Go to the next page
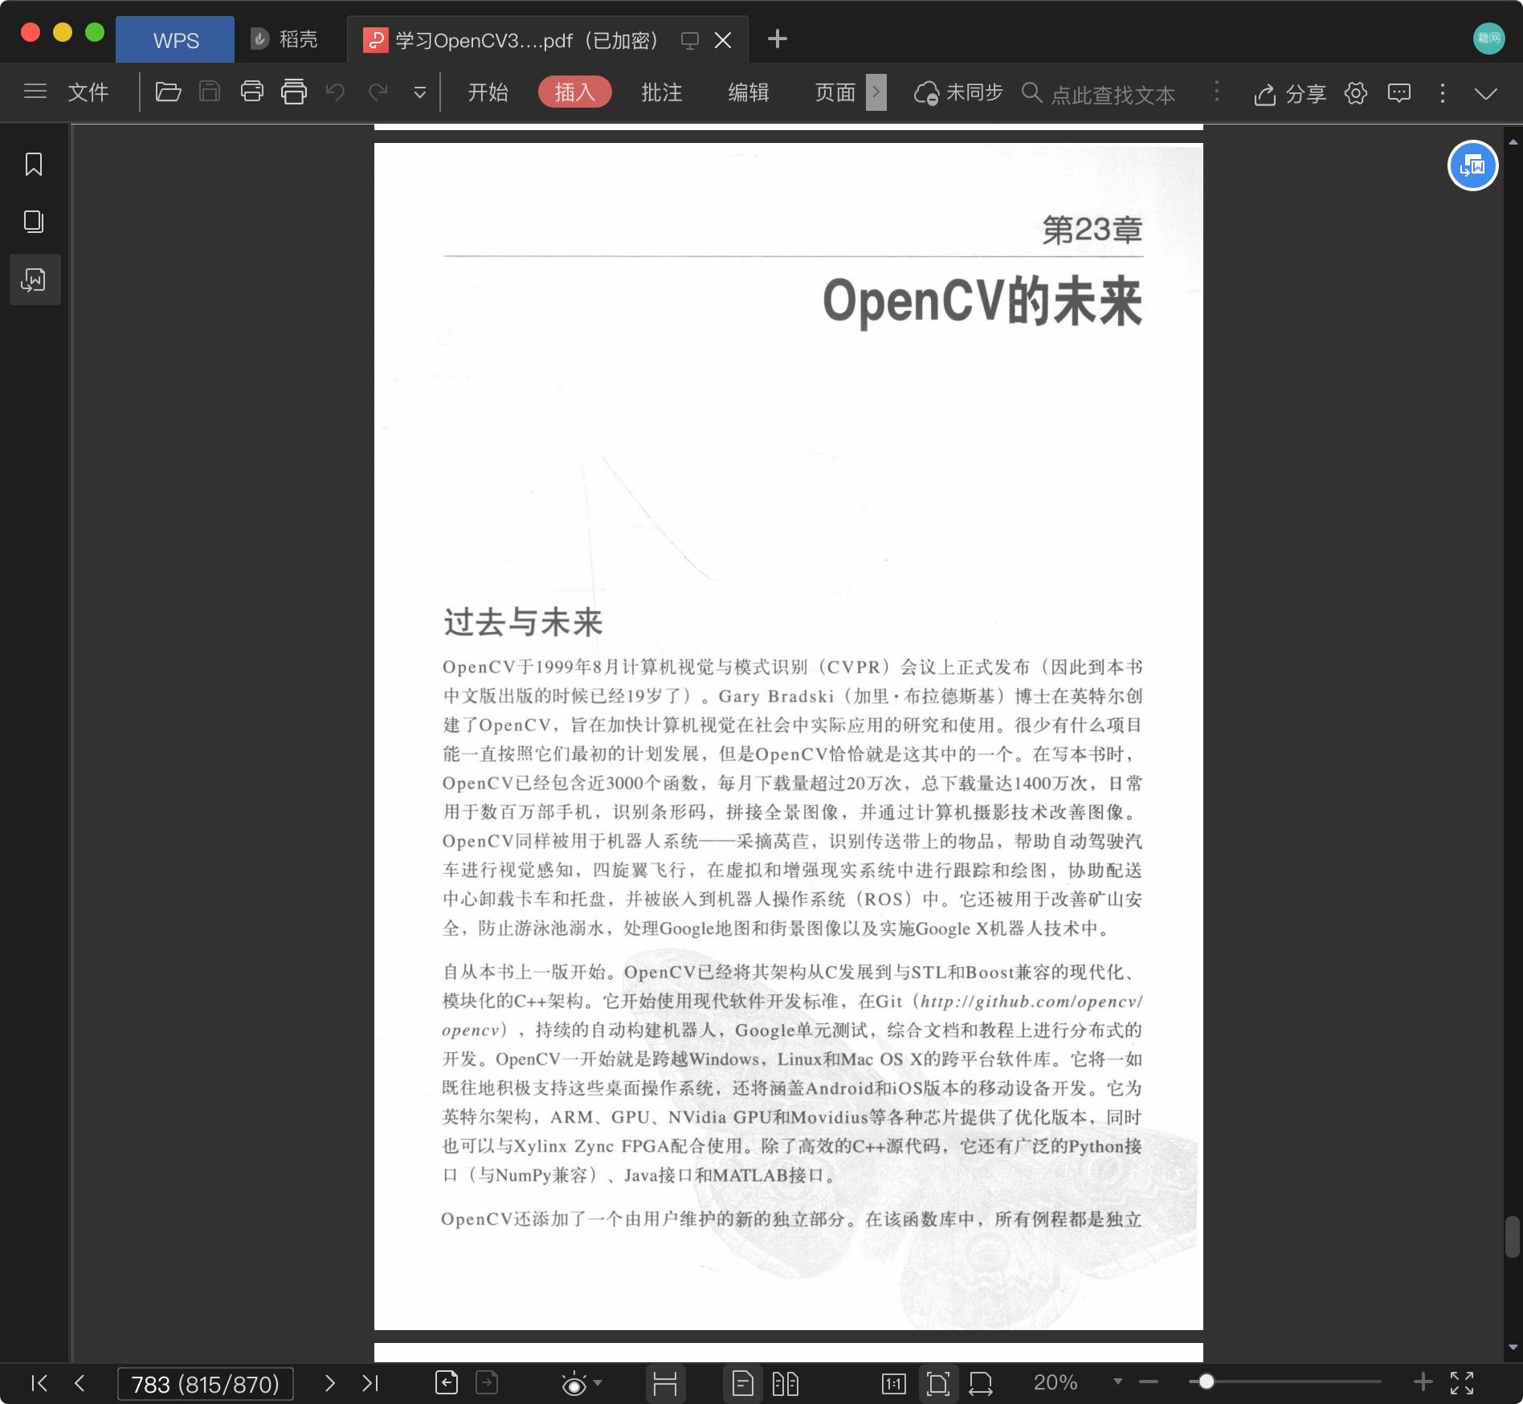 pyautogui.click(x=329, y=1382)
